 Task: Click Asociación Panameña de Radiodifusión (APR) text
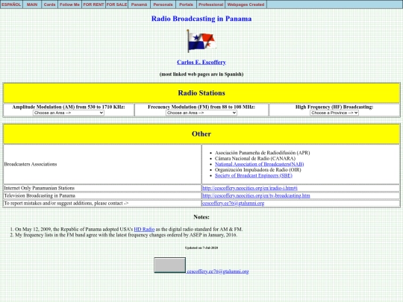(x=263, y=153)
